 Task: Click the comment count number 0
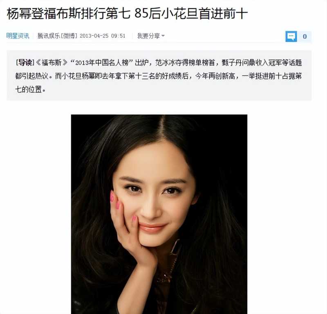coord(305,36)
